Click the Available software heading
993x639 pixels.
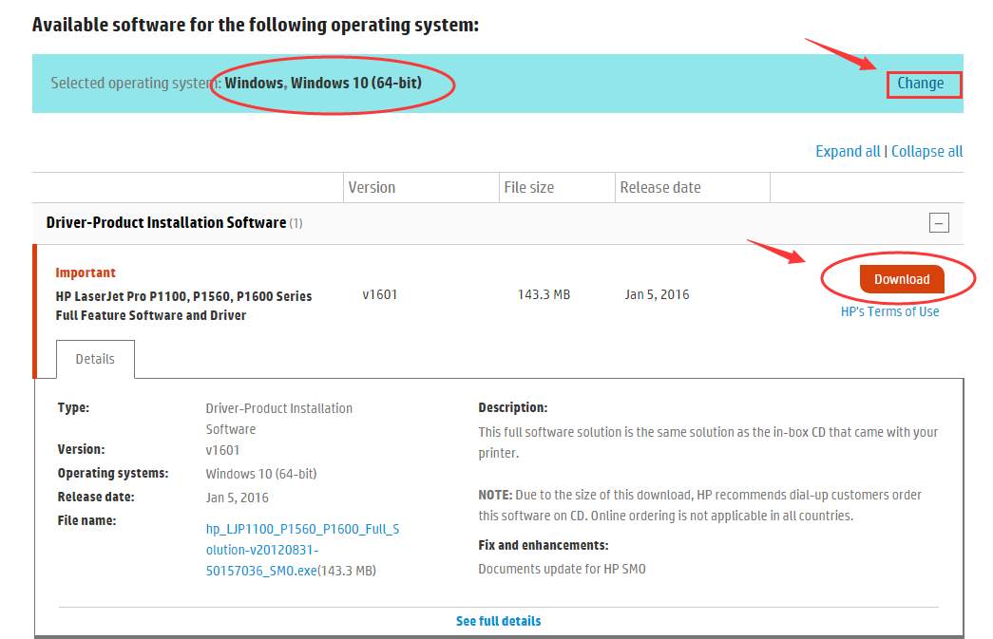point(256,26)
